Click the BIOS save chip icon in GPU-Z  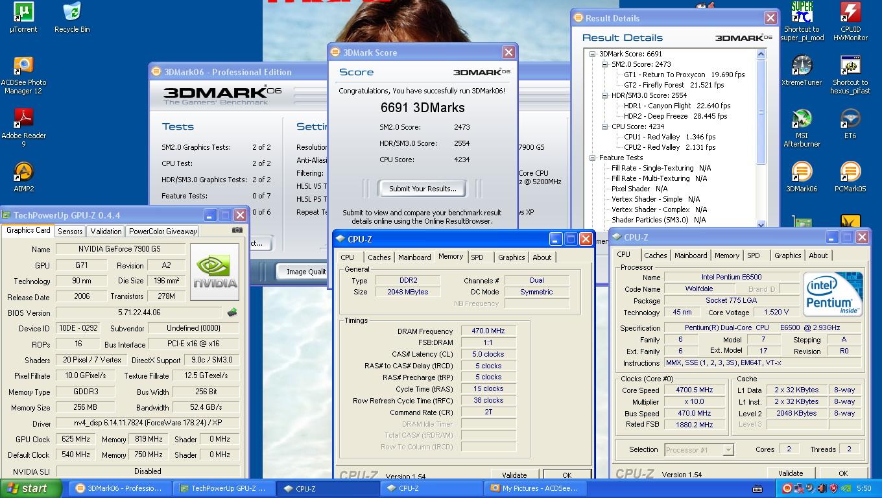pyautogui.click(x=232, y=313)
